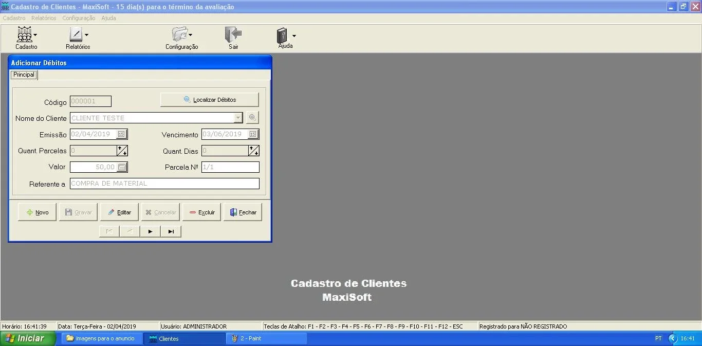Expand the Ajuda toolbar dropdown arrow
Screen dimensions: 702x346
pos(294,35)
